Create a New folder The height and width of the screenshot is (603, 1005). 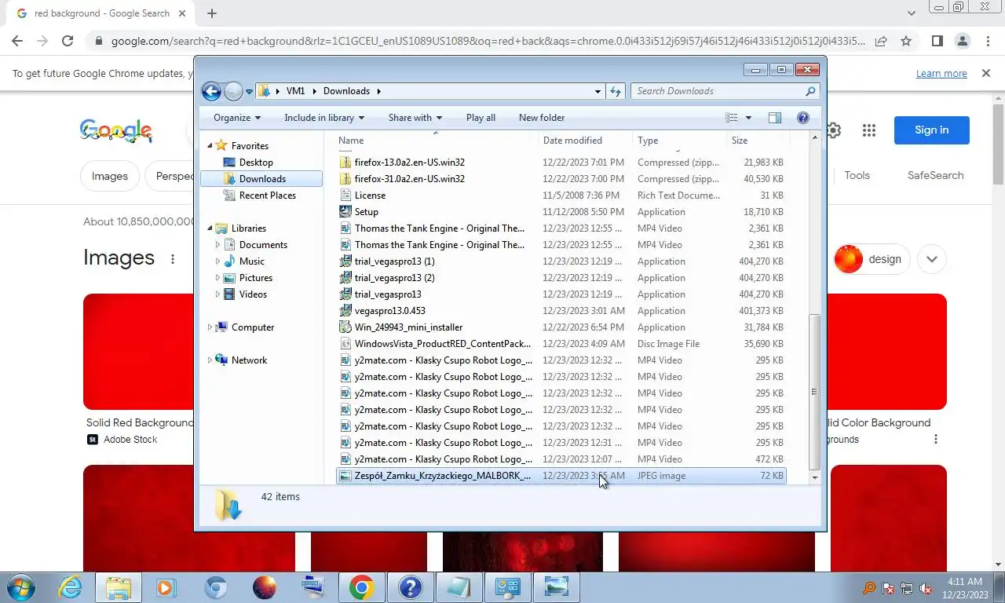coord(542,118)
